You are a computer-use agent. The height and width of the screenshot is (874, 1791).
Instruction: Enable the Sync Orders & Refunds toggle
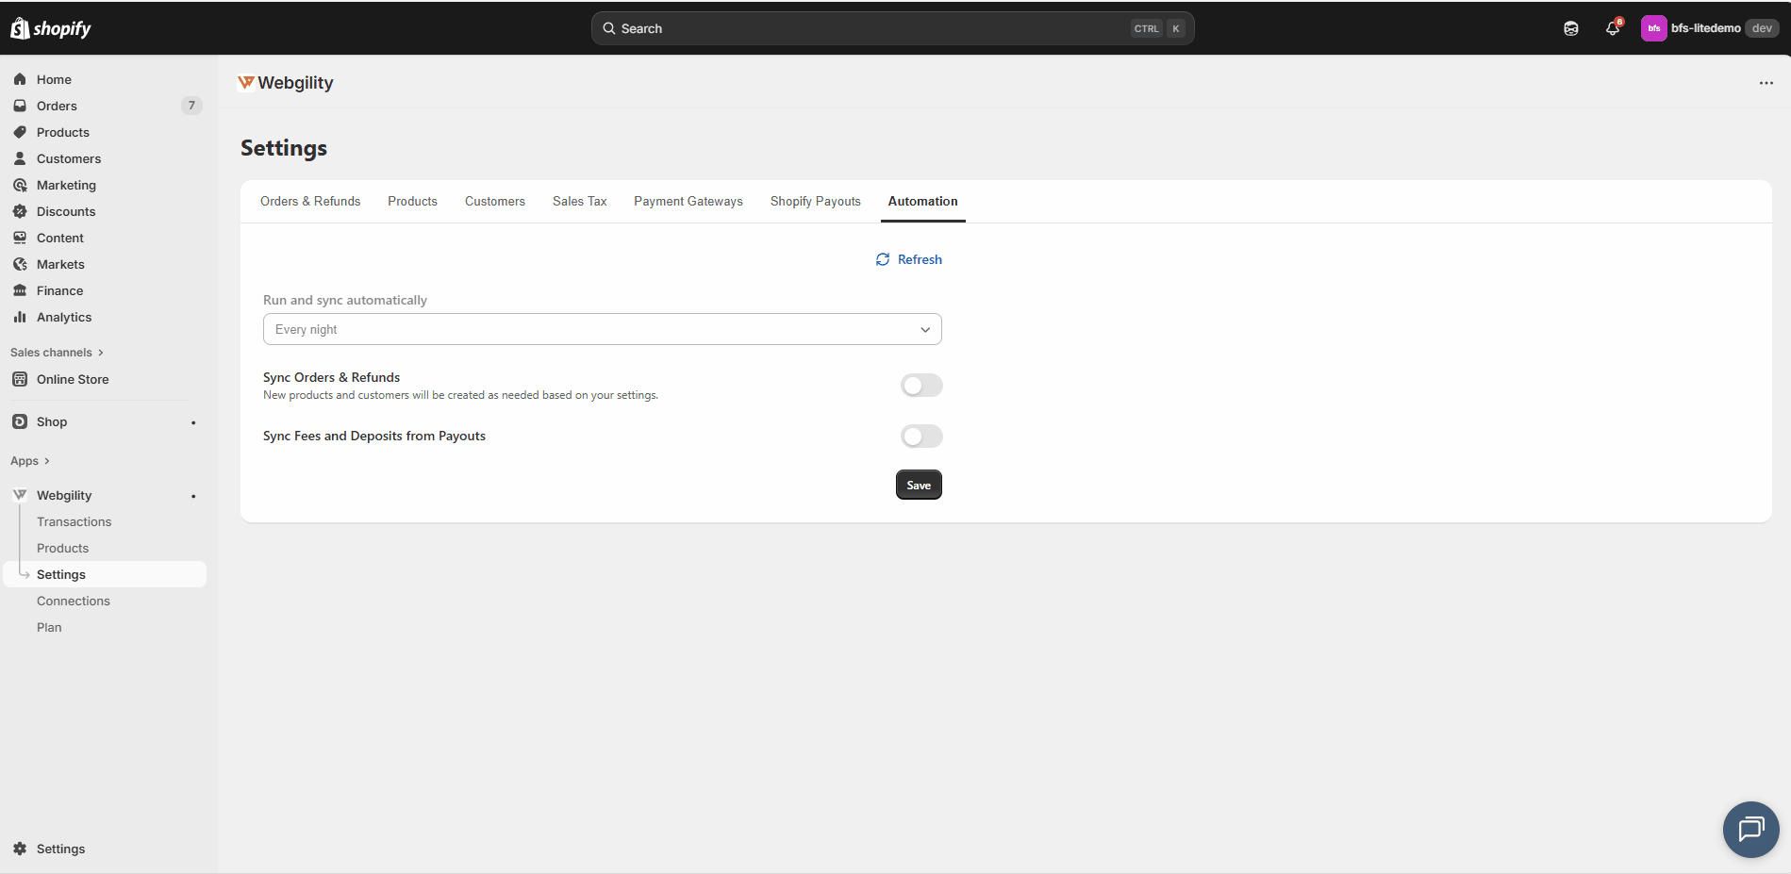click(921, 385)
